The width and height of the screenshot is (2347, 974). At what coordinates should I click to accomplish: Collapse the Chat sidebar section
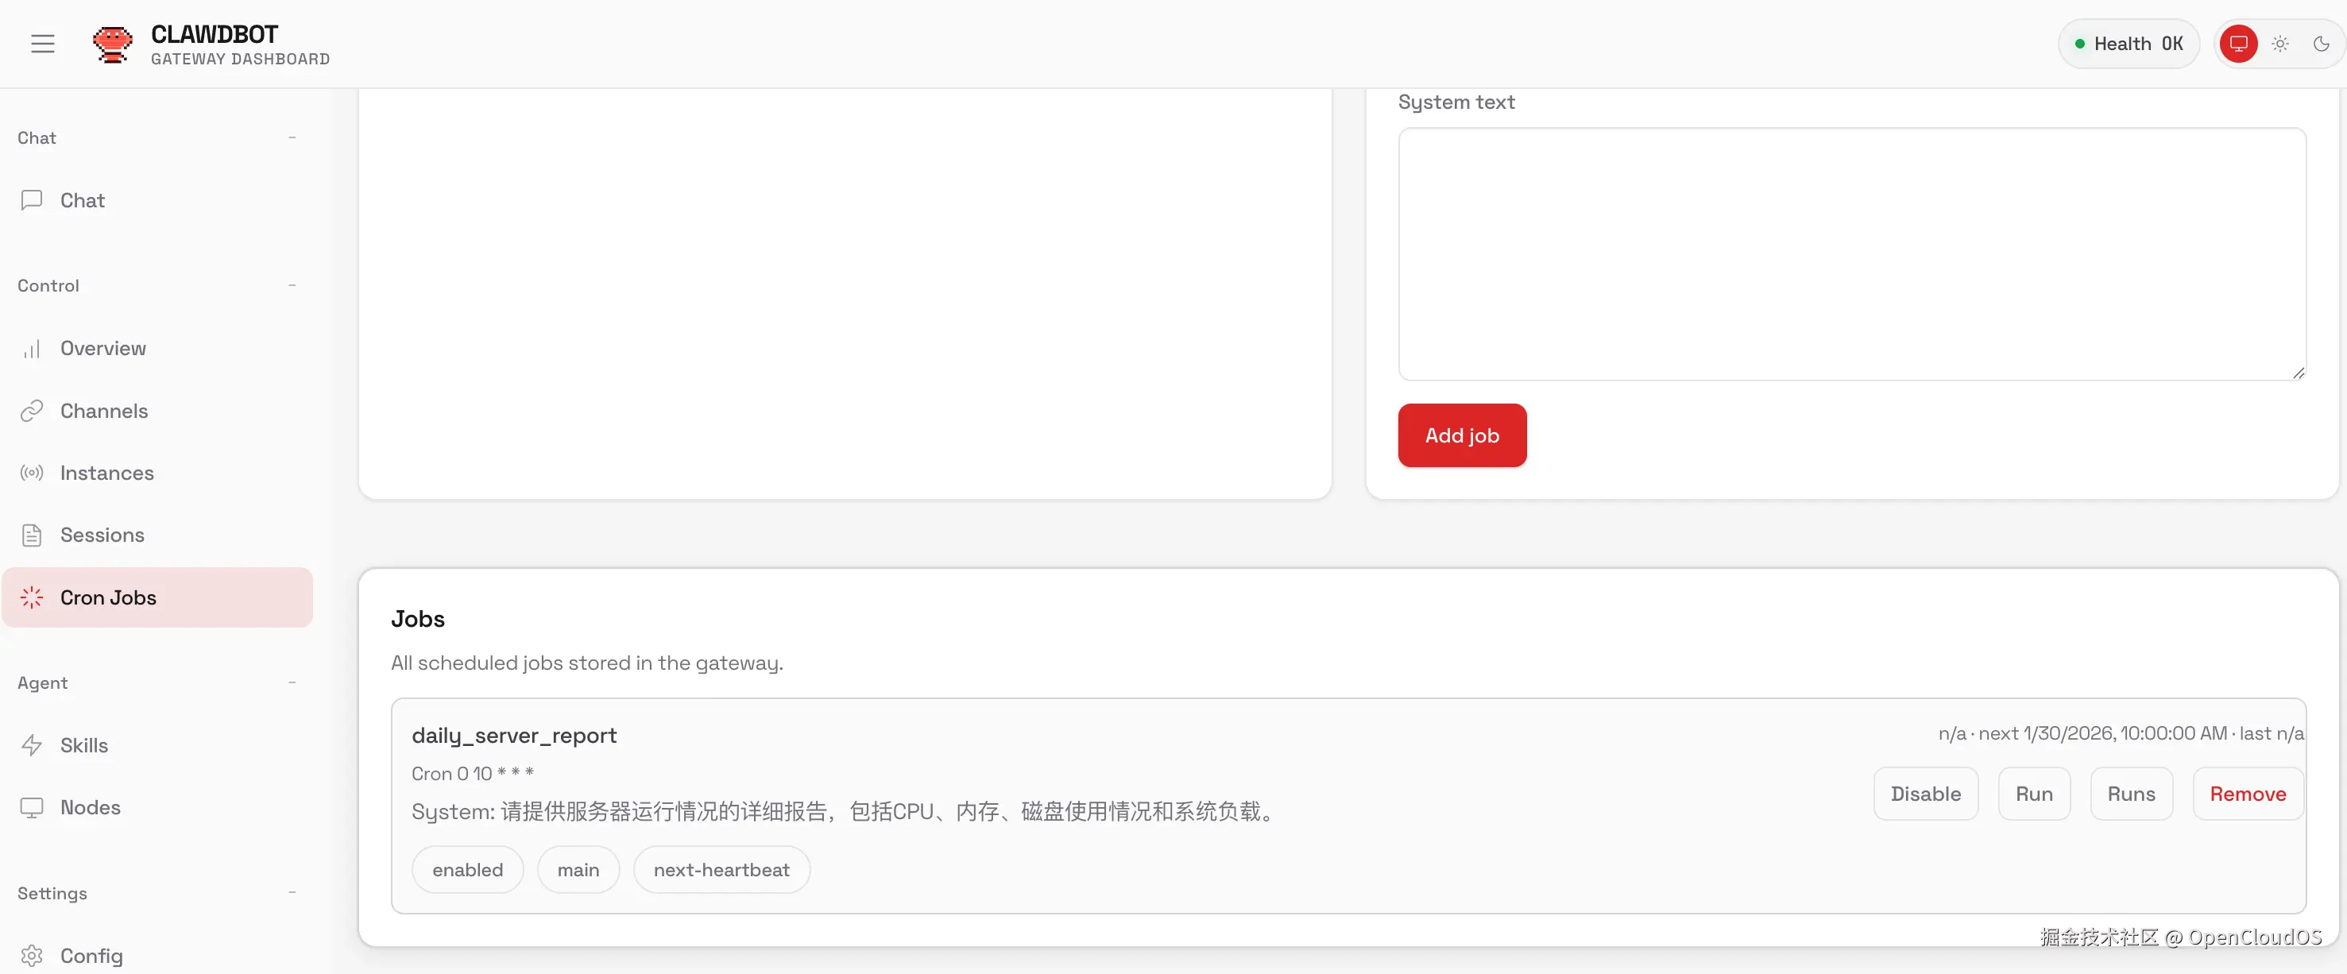point(292,137)
